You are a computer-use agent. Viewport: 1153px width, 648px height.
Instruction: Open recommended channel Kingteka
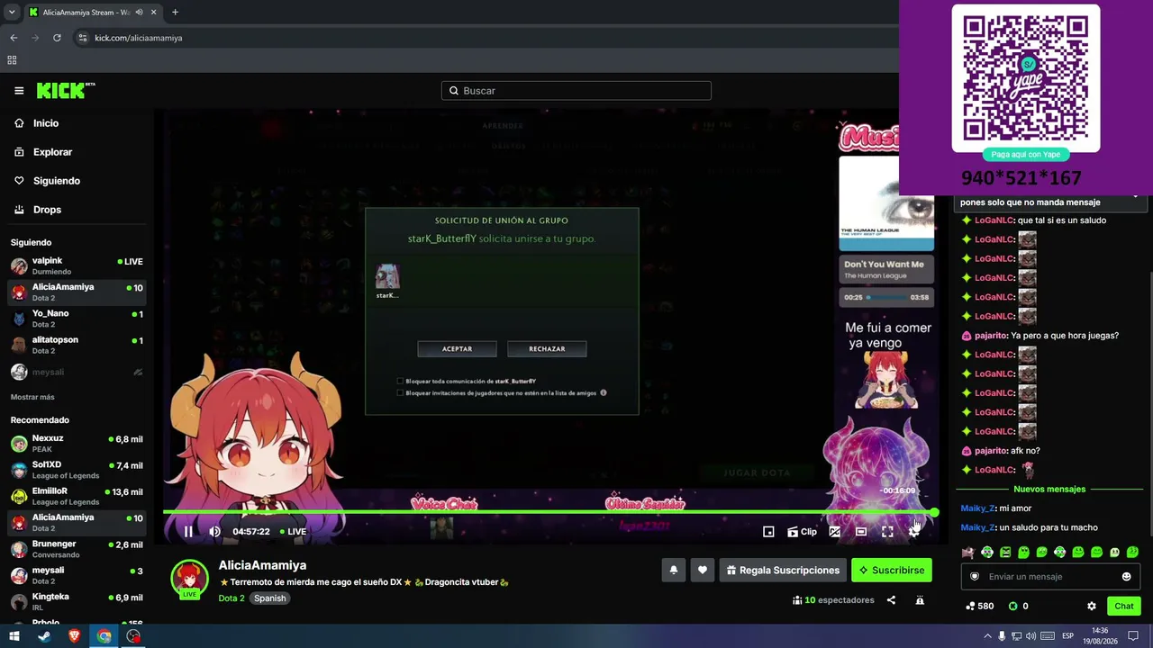pos(77,601)
